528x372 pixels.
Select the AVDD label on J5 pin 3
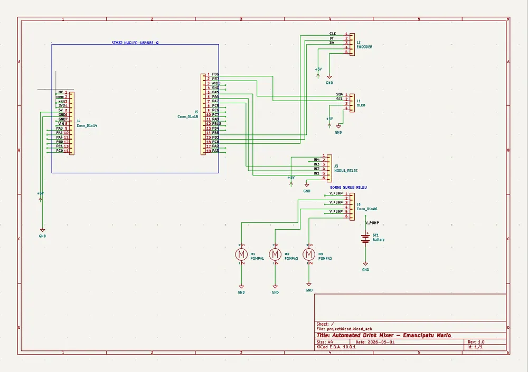[216, 83]
